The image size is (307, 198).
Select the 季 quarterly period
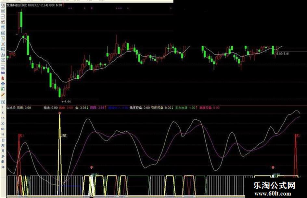[x=3, y=162]
